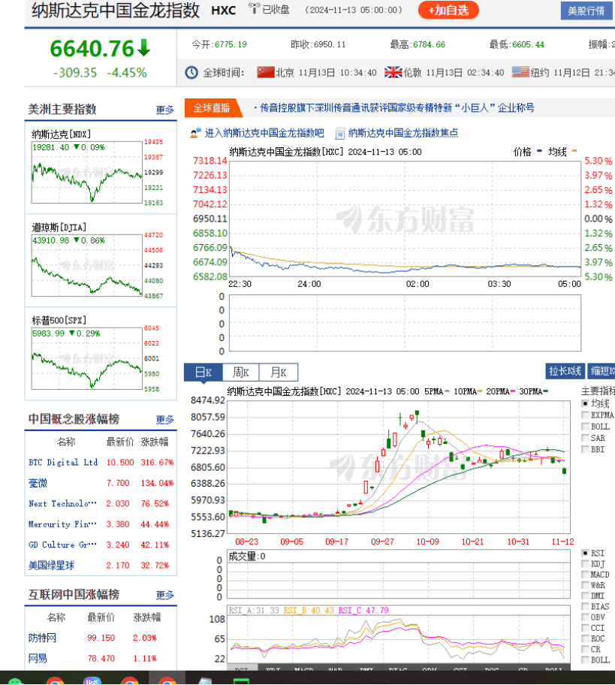615x685 pixels.
Task: Click the RSI_A:31.33 readout
Action: 254,611
